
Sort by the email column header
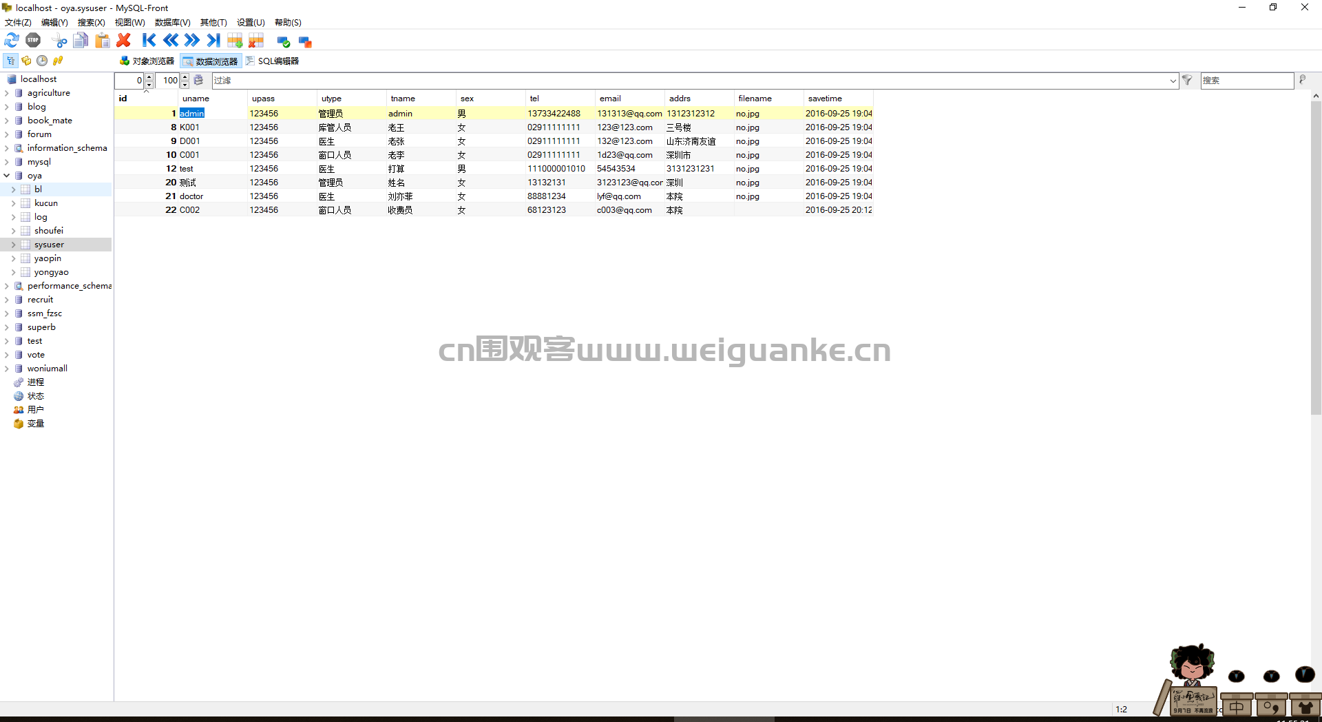click(630, 99)
